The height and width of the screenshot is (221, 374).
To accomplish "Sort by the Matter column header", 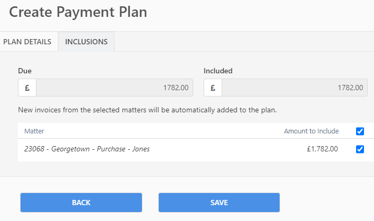I will click(34, 131).
